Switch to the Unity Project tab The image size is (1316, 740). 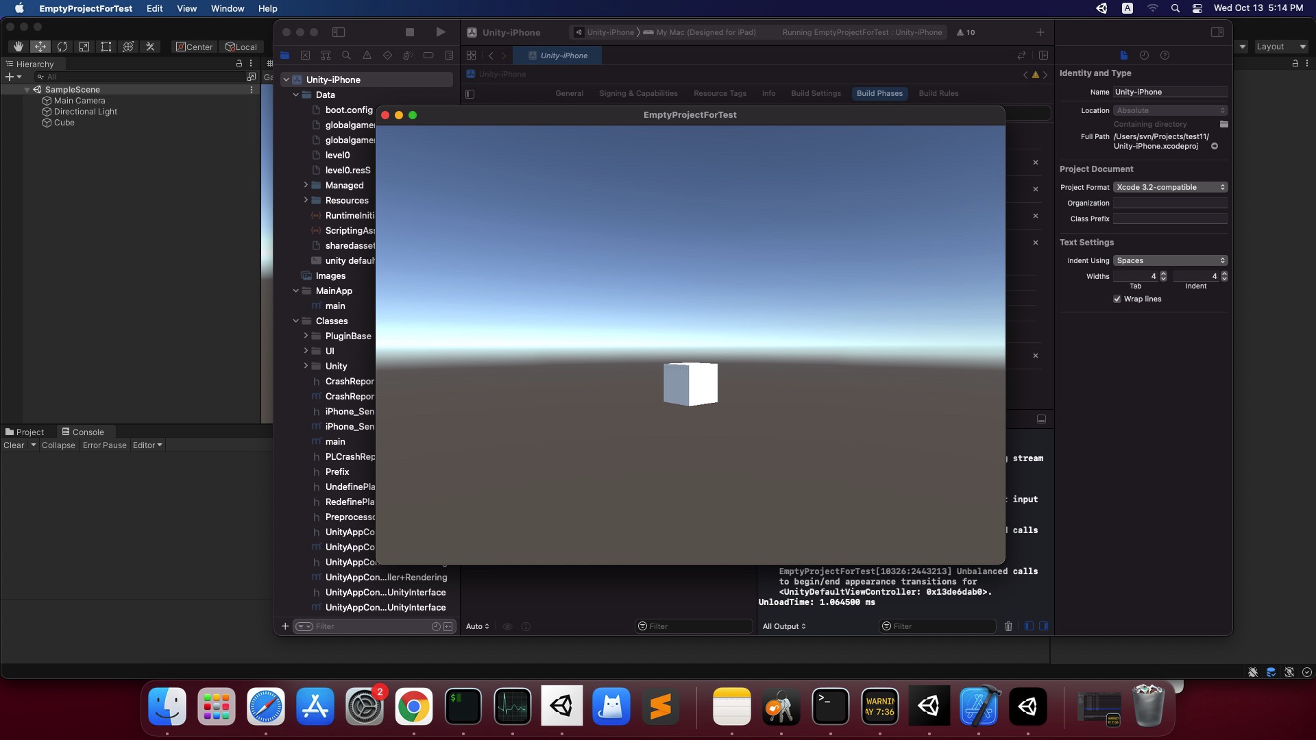(x=25, y=432)
